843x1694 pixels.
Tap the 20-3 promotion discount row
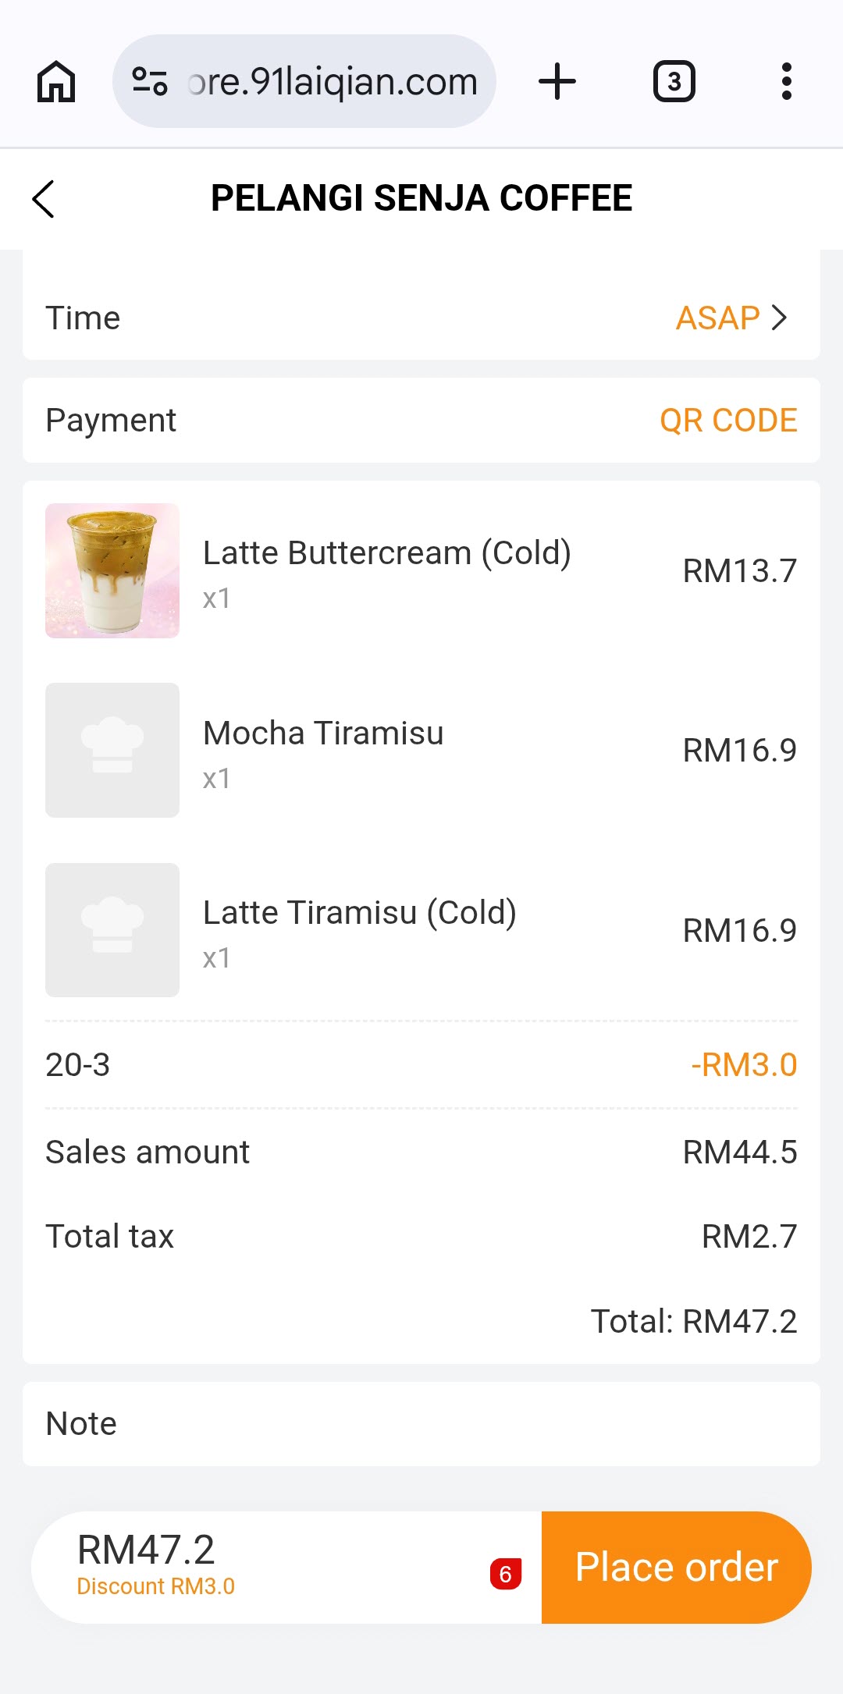tap(421, 1065)
